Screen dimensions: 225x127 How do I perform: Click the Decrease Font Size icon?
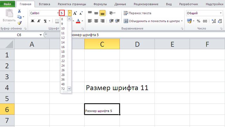tap(81, 13)
